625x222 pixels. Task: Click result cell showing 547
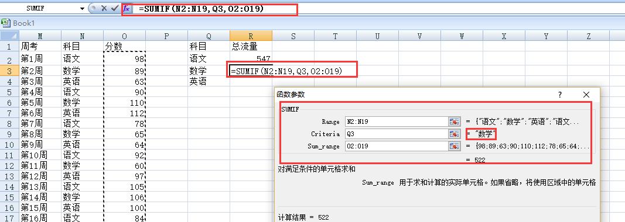251,59
